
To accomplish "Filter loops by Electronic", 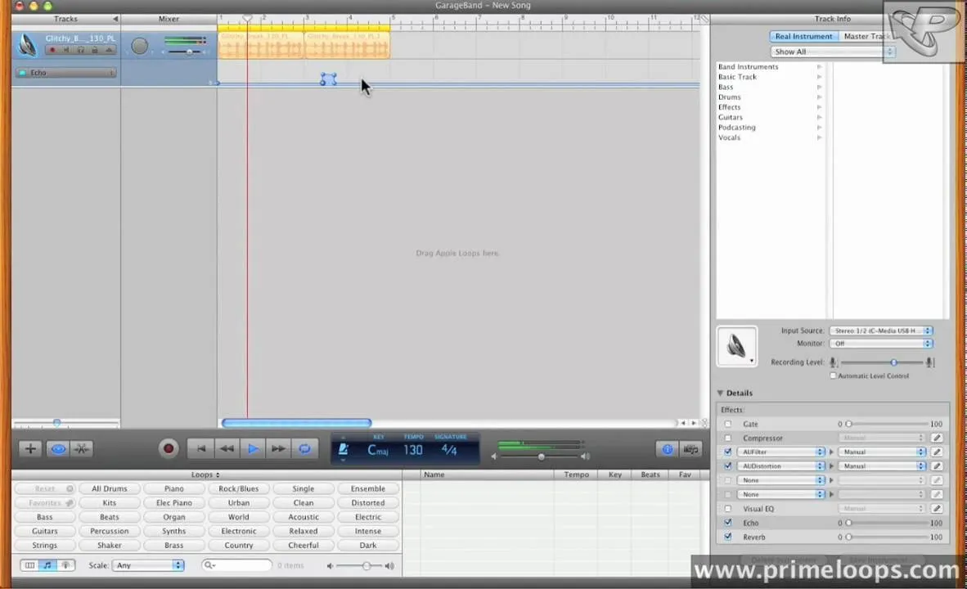I will [x=239, y=531].
